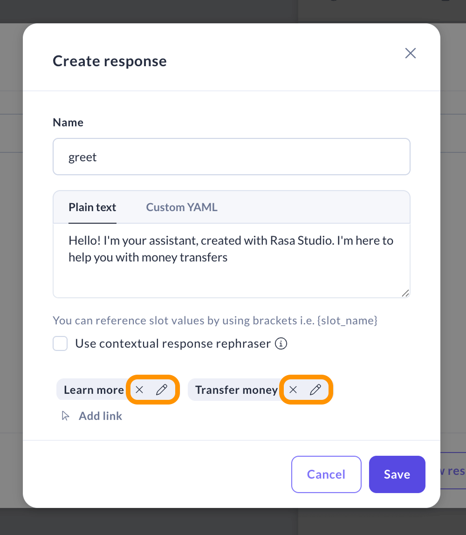The height and width of the screenshot is (535, 466).
Task: Grab the text area resize handle
Action: point(405,293)
